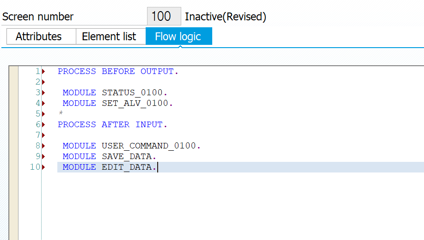The image size is (424, 240).
Task: Click the Screen number label
Action: pos(38,17)
